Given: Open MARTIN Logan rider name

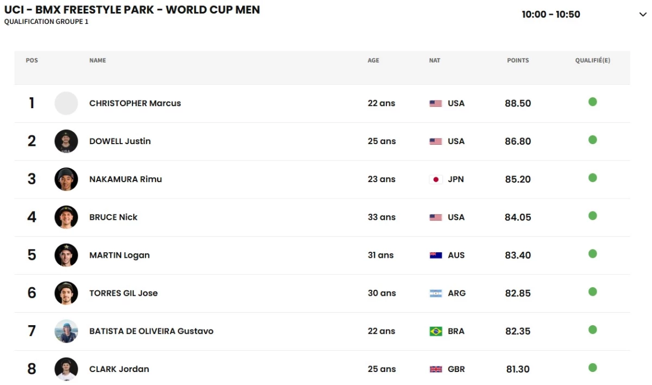Looking at the screenshot, I should point(120,256).
